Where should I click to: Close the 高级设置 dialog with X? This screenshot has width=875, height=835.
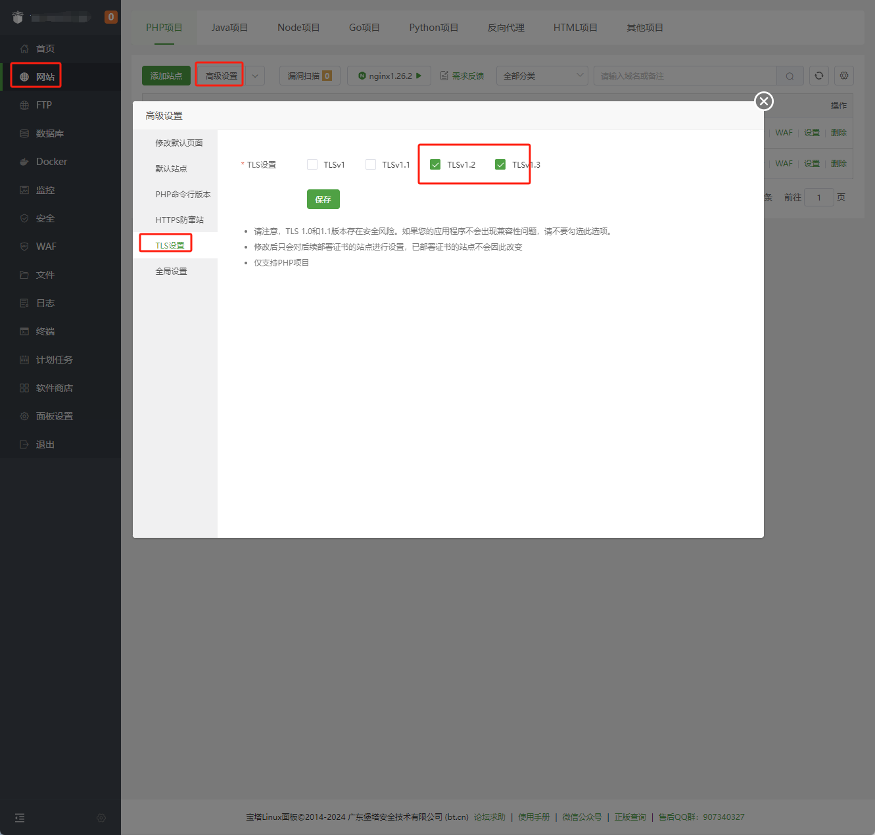point(764,101)
